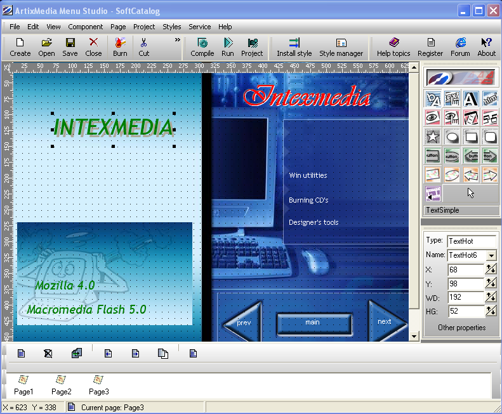Open the Page menu
The height and width of the screenshot is (414, 502).
(118, 27)
